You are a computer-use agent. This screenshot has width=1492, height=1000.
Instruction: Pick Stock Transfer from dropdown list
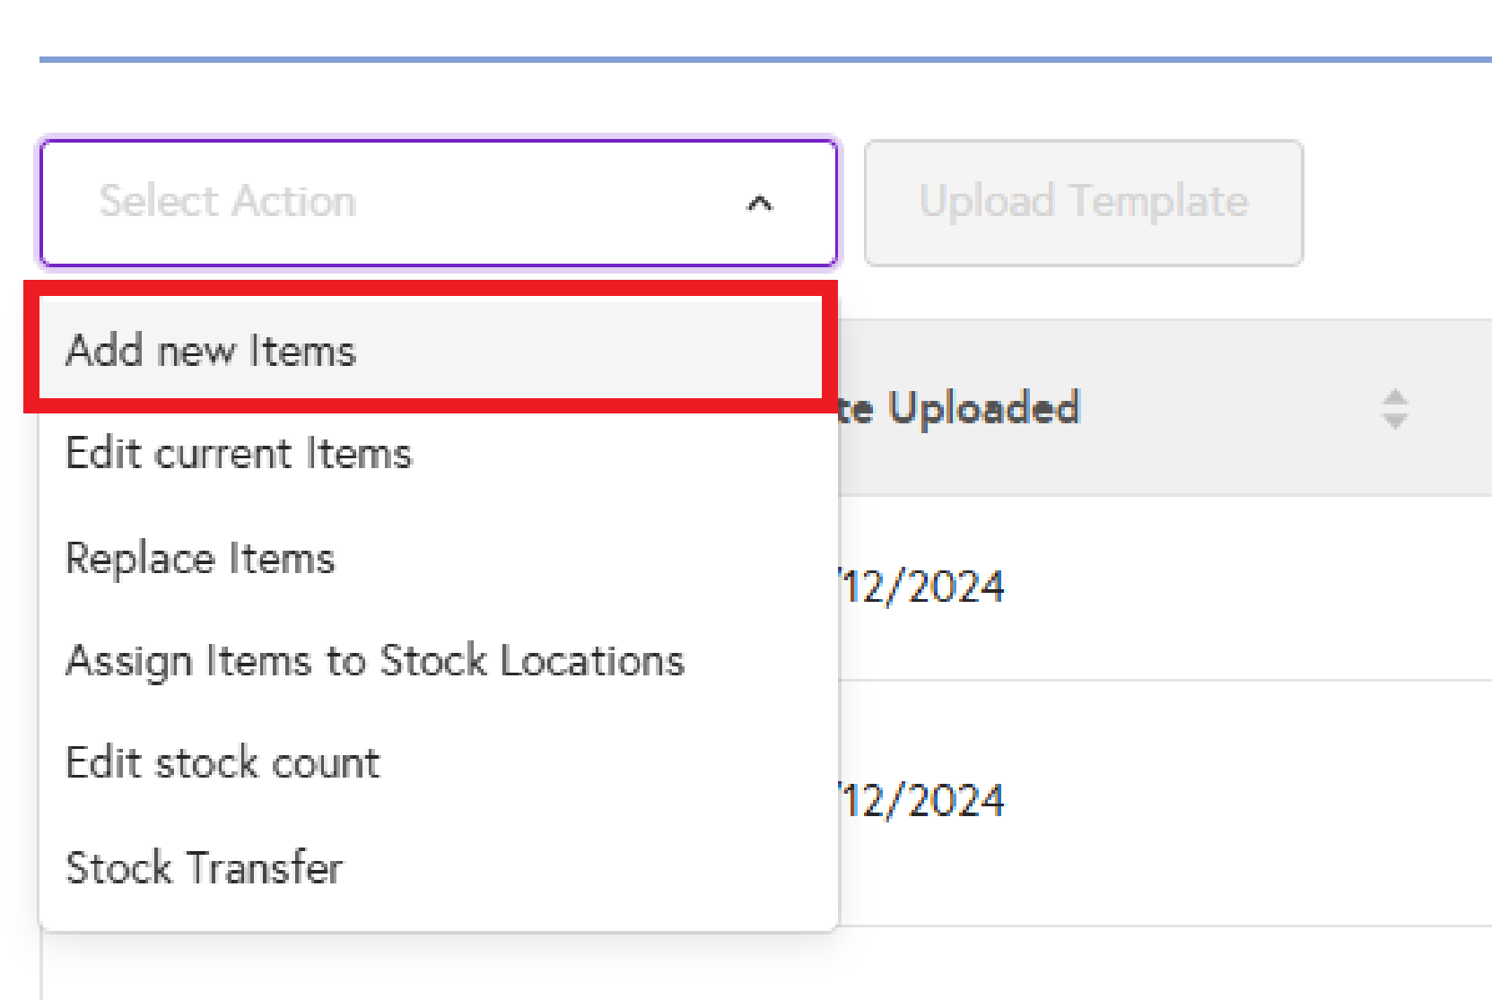[x=205, y=868]
